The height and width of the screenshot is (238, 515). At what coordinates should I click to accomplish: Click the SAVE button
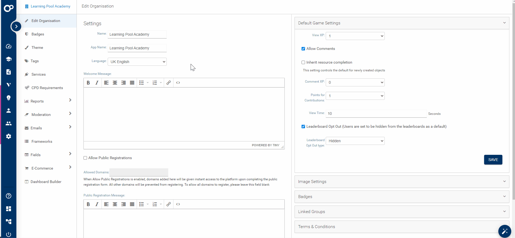(x=493, y=160)
